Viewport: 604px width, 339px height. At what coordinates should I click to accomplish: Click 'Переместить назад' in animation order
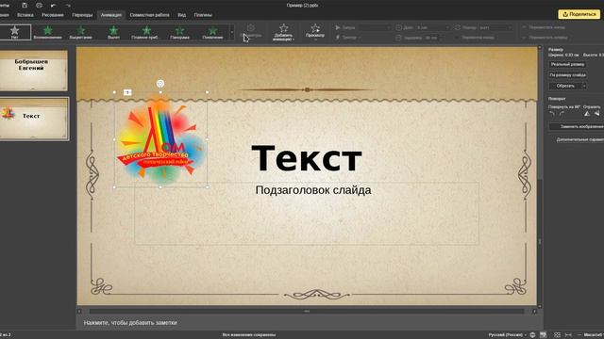pyautogui.click(x=544, y=27)
